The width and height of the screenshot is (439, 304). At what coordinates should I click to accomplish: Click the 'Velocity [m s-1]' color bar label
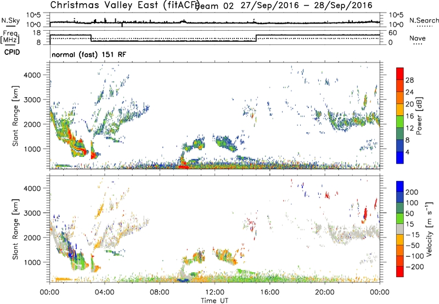(429, 229)
